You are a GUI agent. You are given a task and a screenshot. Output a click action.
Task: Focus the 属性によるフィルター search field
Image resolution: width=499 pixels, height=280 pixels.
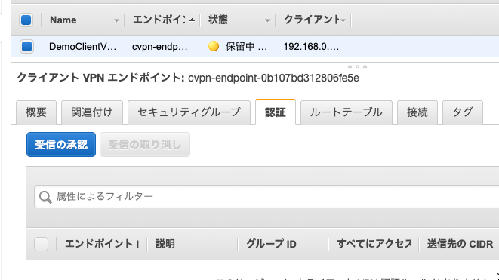tap(266, 197)
